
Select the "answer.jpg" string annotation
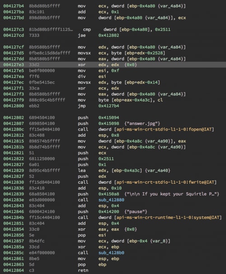pos(142,124)
